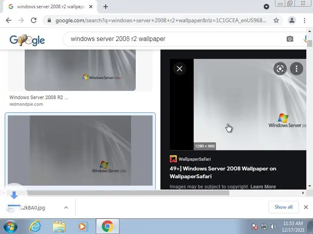Image resolution: width=313 pixels, height=234 pixels.
Task: Click Show all downloads
Action: 283,207
